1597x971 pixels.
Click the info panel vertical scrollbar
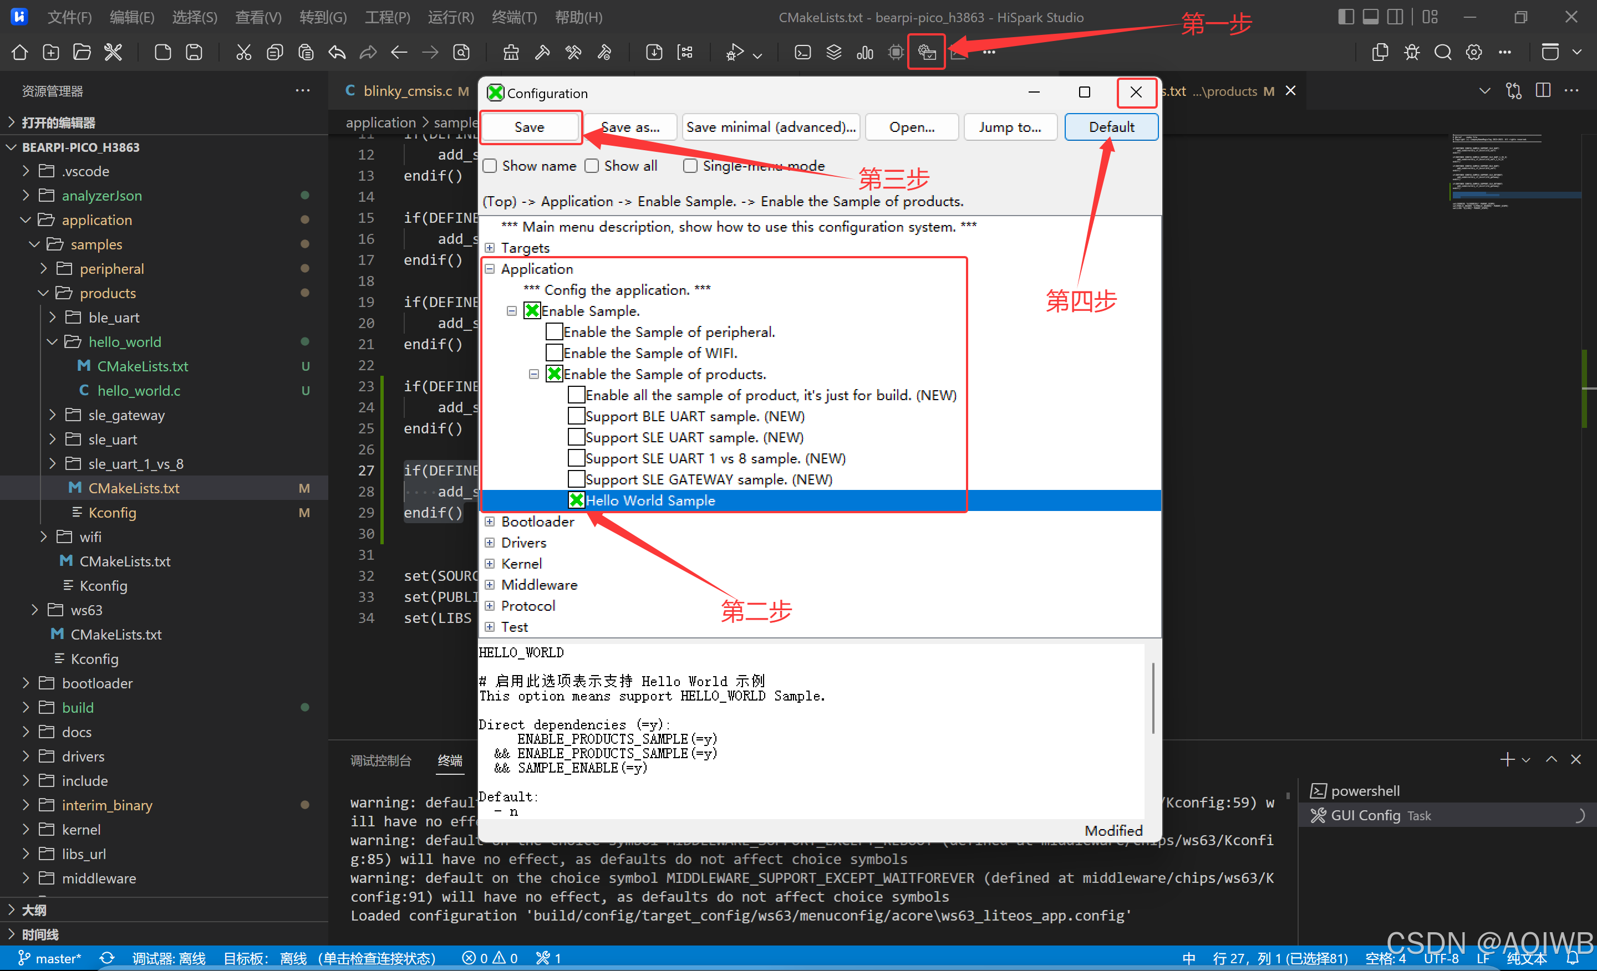tap(1152, 698)
